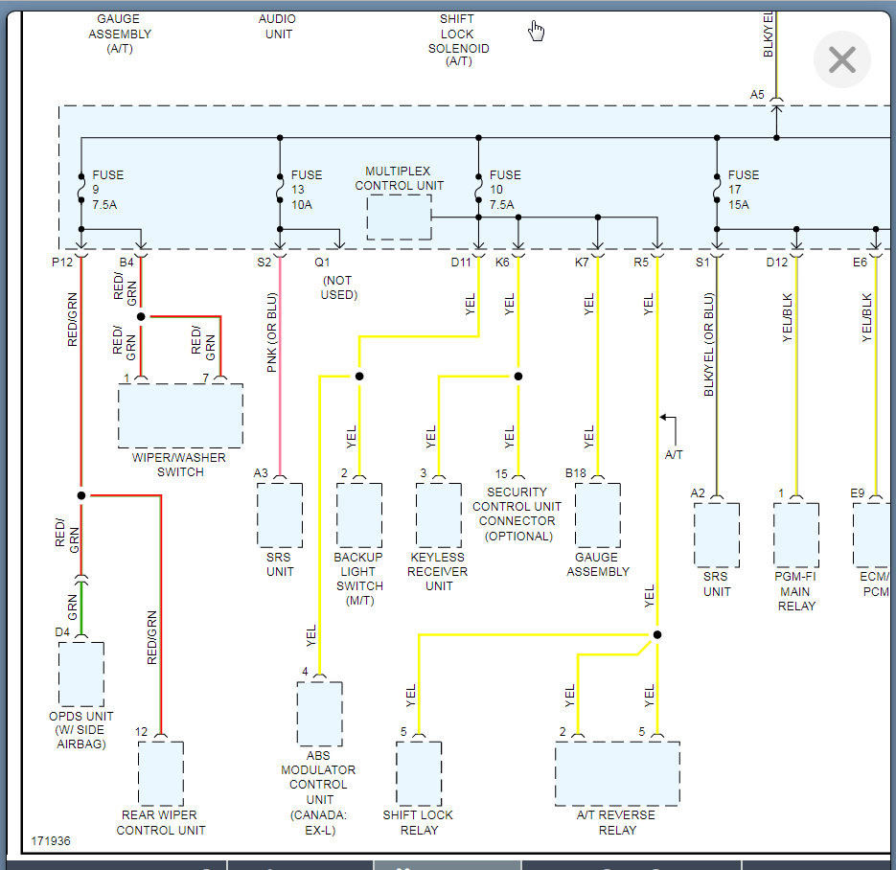Click the FUSE 10 7.5A label

tap(505, 190)
